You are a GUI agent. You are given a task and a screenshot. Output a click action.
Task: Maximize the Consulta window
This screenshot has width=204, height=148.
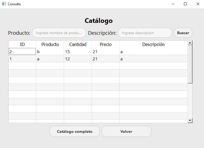185,4
